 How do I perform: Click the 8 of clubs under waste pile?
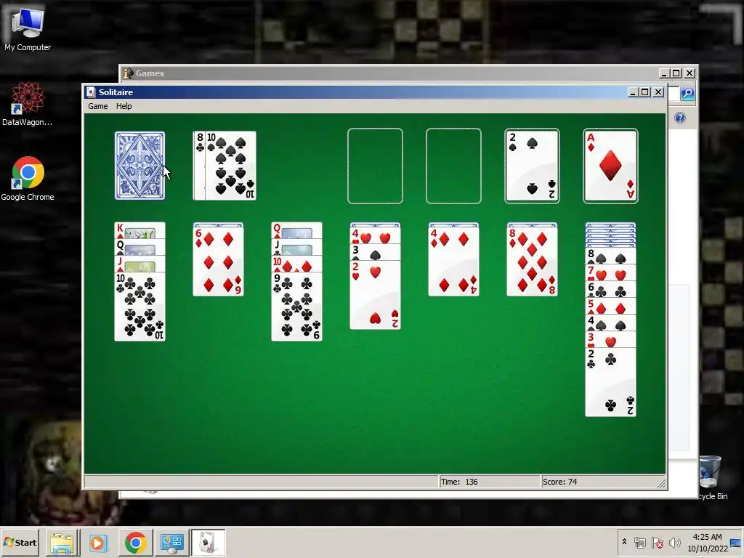click(x=199, y=166)
